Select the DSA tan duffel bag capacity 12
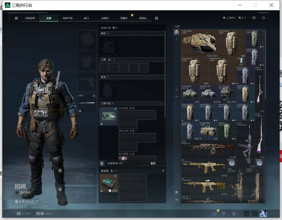The width and height of the screenshot is (282, 220). [x=209, y=131]
